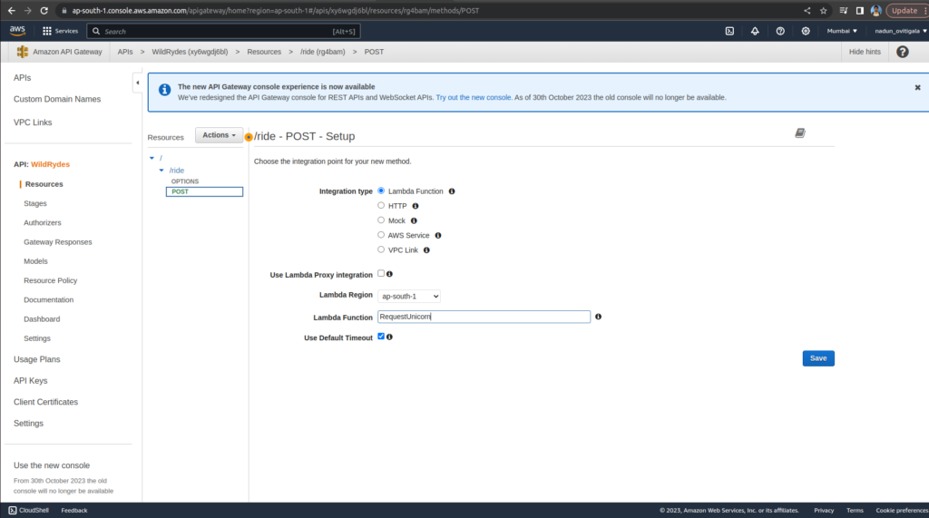
Task: Select Mock integration type
Action: click(381, 220)
